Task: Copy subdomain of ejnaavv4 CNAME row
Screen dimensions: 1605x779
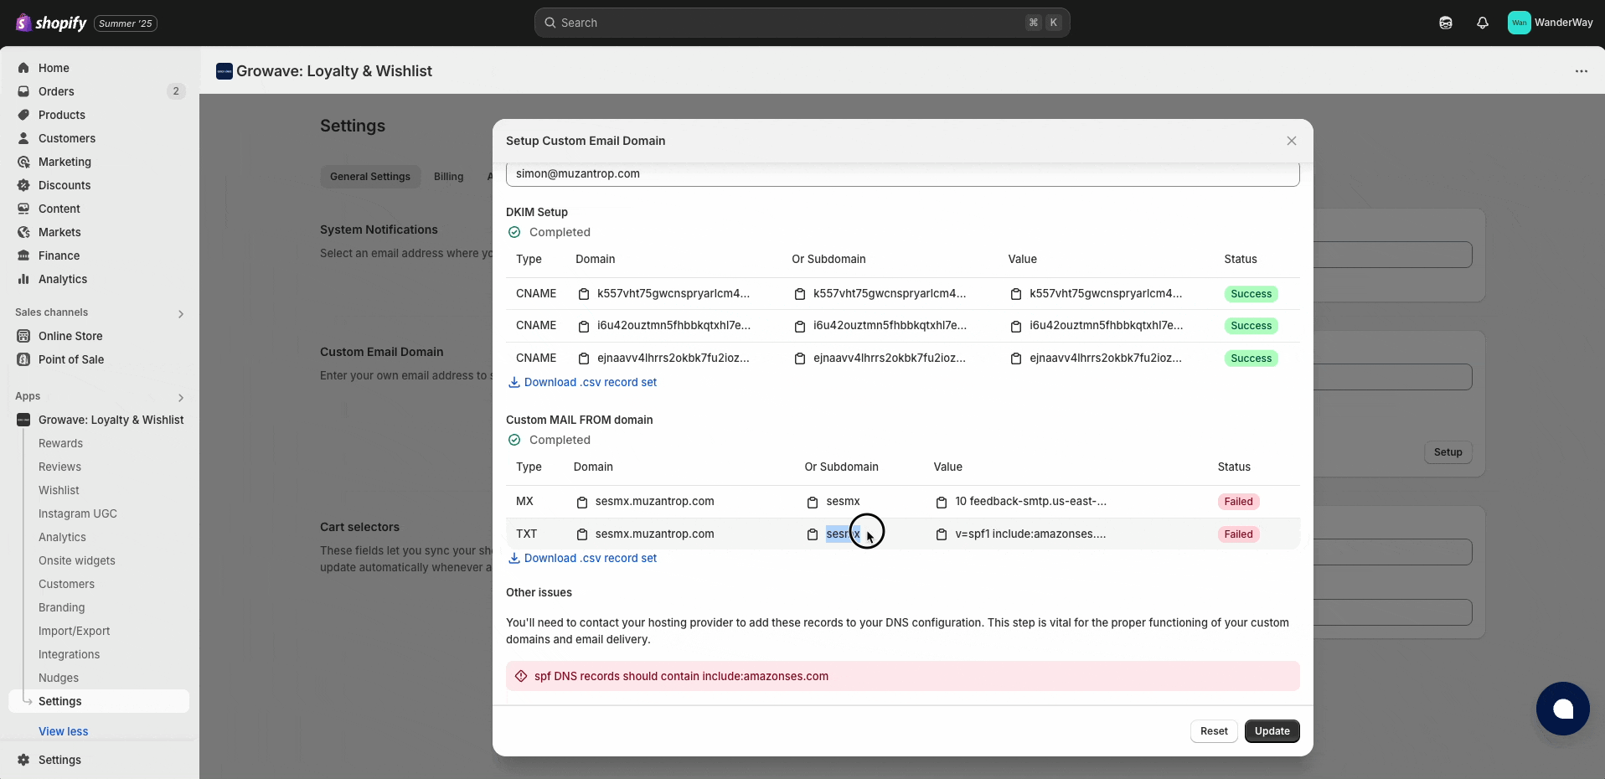Action: point(800,359)
